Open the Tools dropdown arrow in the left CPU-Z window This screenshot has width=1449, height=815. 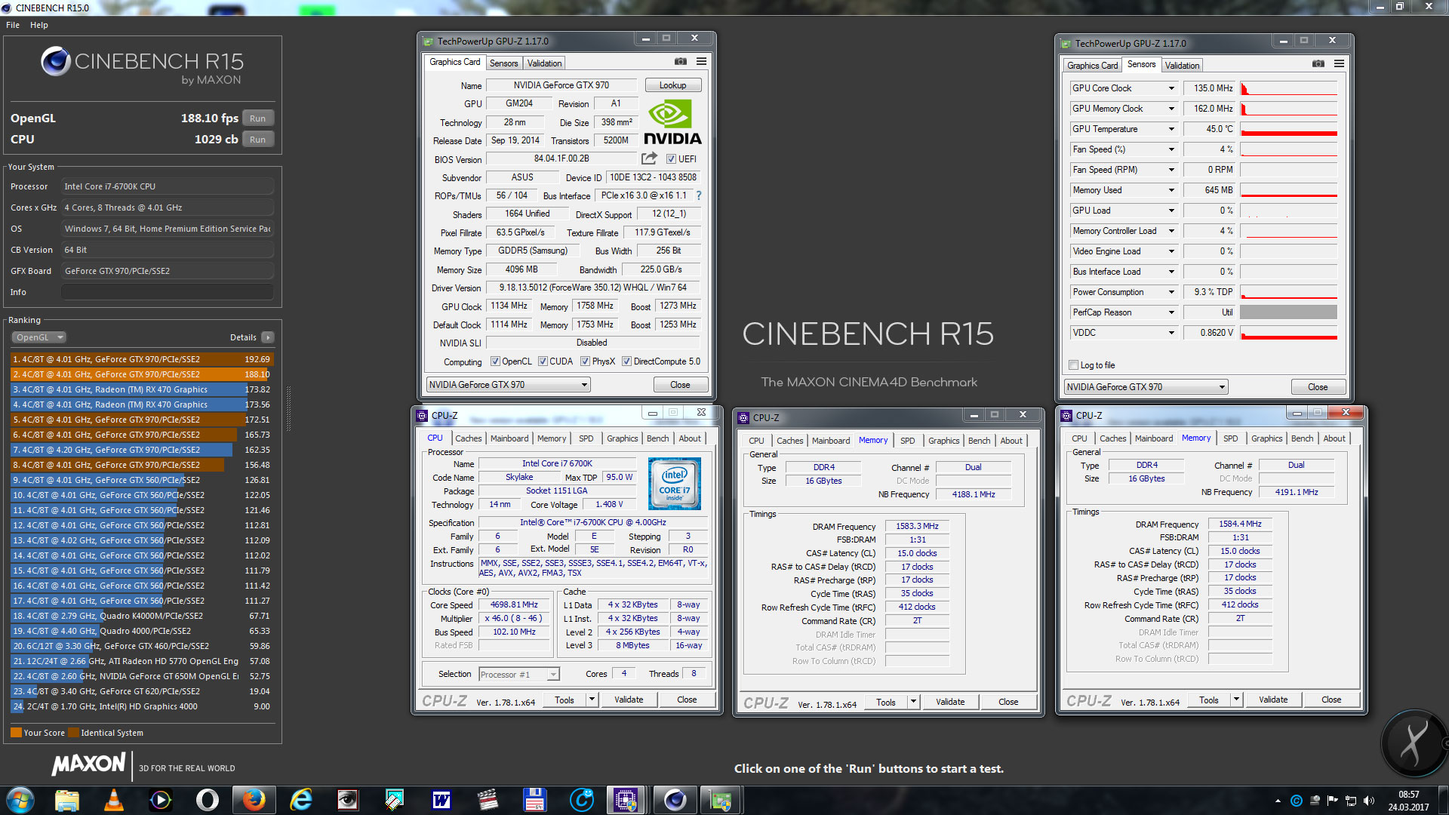(x=592, y=700)
